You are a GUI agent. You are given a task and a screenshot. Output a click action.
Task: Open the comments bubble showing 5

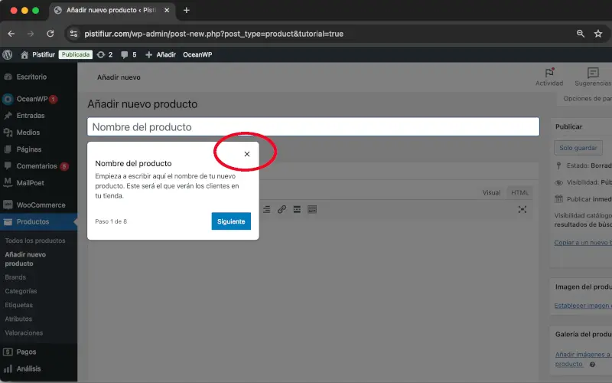pos(129,54)
